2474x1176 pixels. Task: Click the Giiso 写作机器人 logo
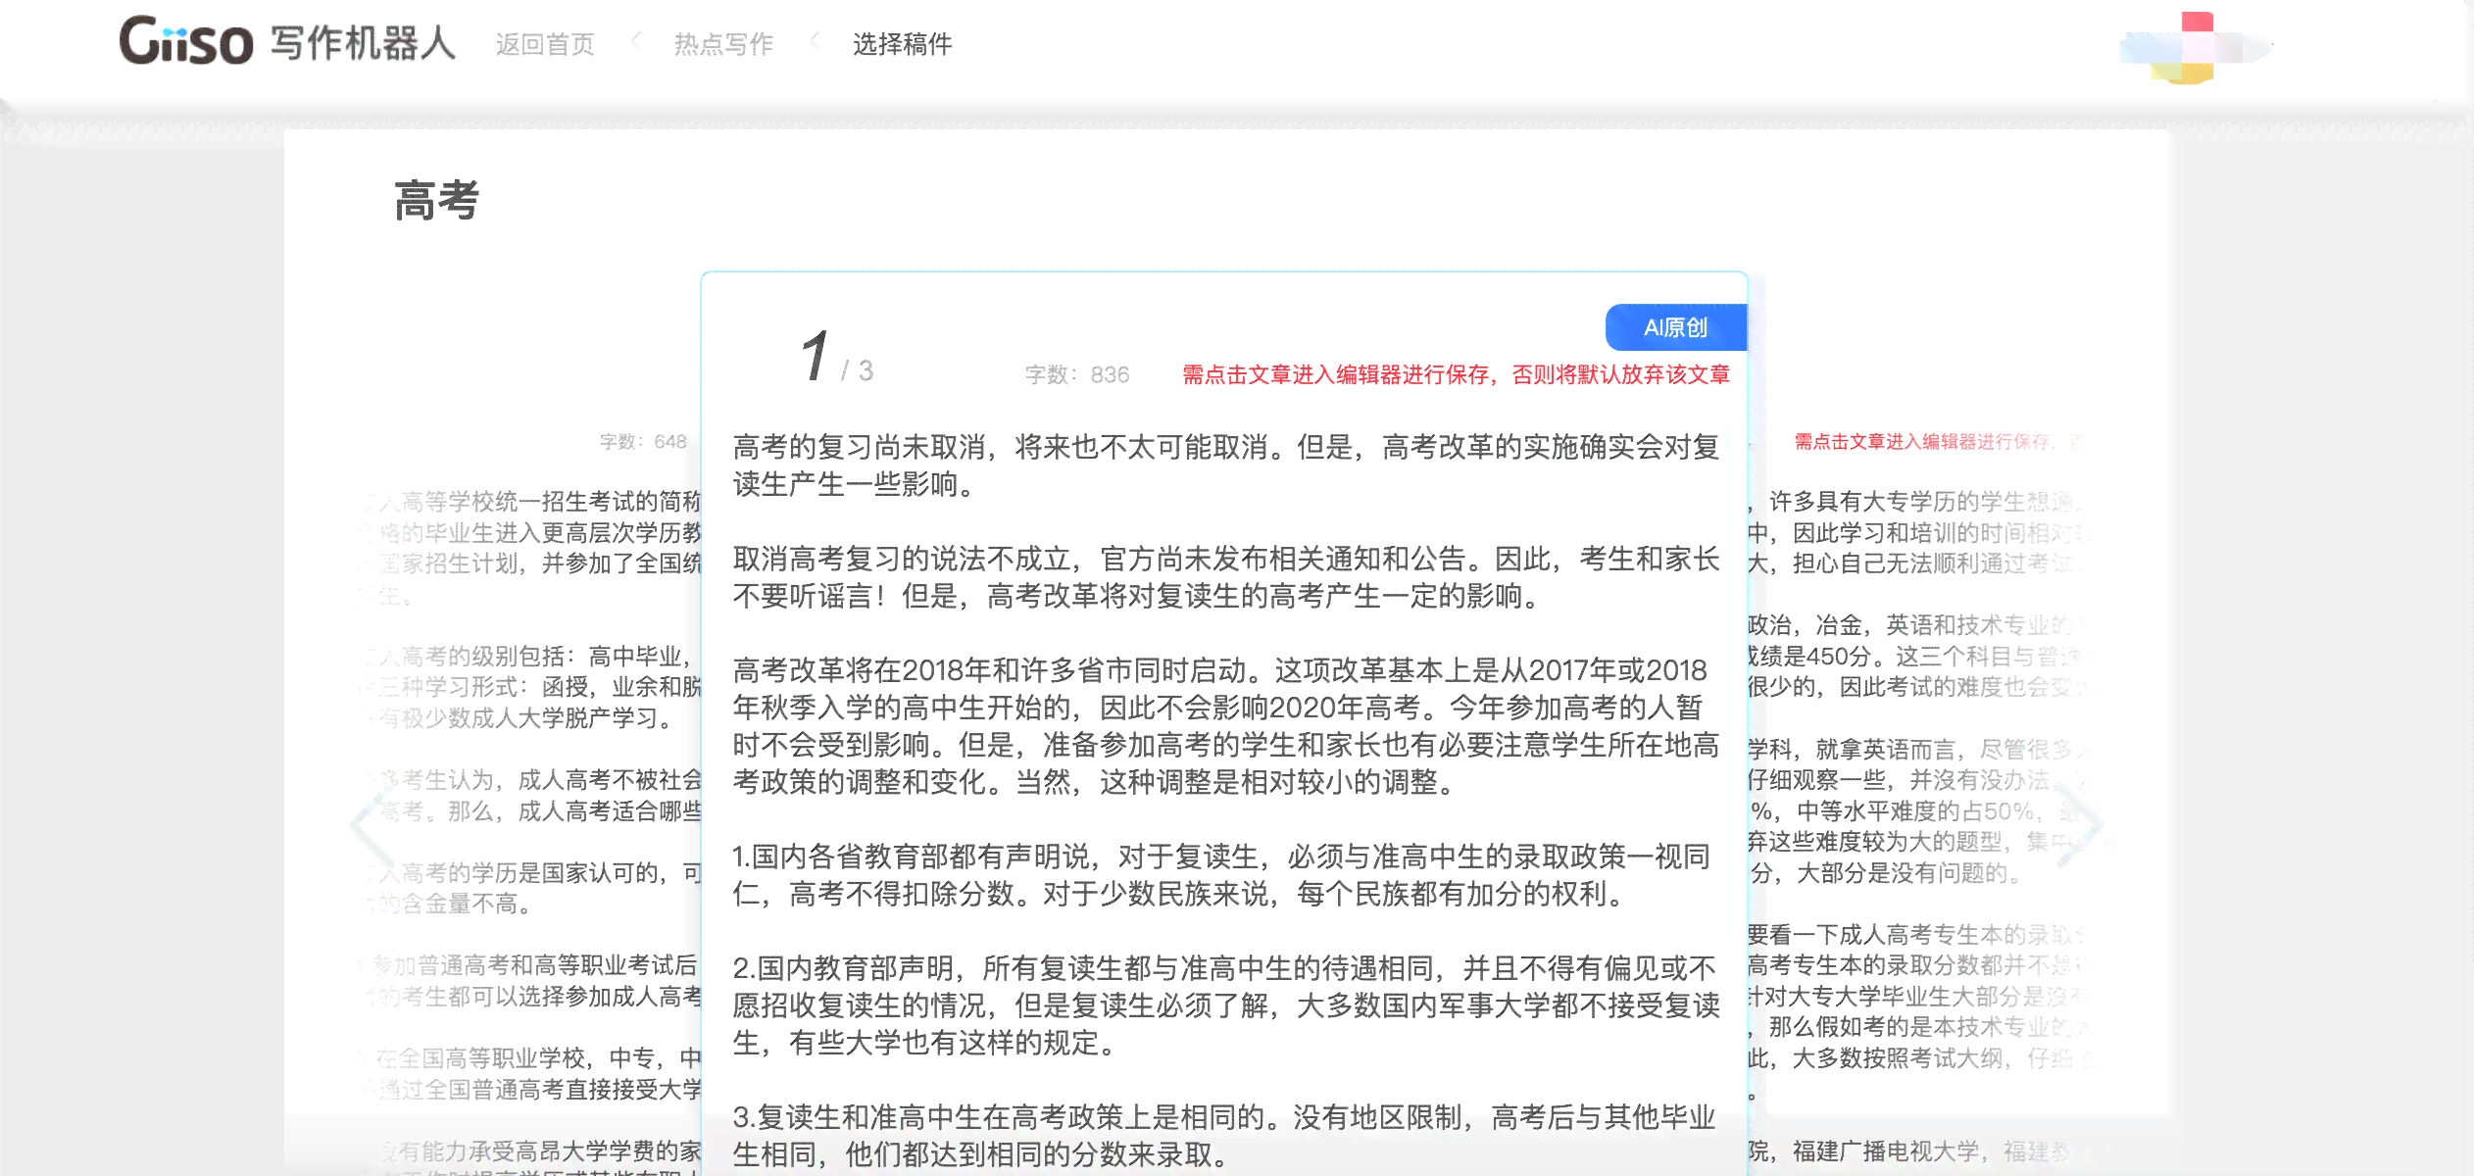(287, 41)
